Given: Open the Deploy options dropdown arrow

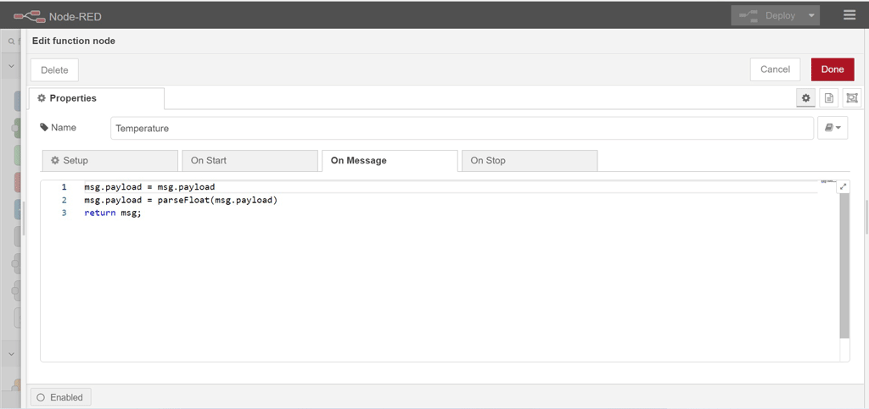Looking at the screenshot, I should point(812,15).
